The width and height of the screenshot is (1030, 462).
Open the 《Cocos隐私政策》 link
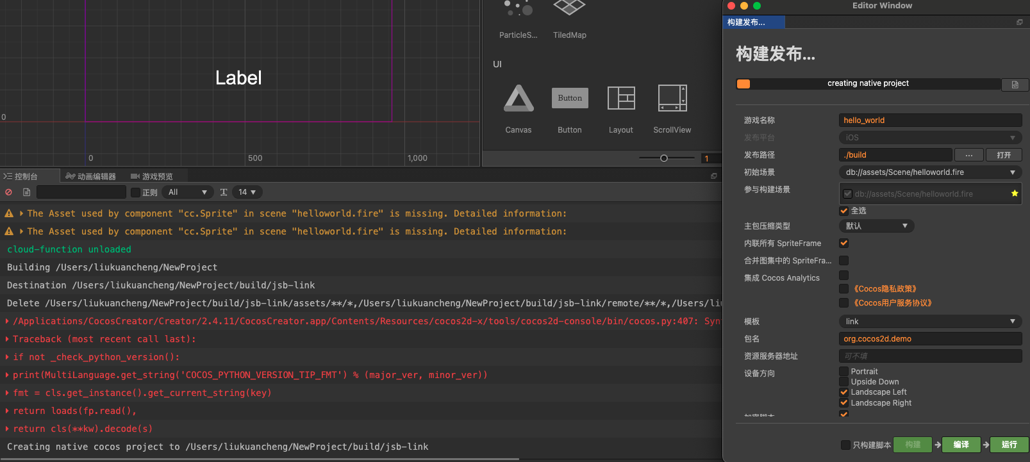tap(885, 289)
